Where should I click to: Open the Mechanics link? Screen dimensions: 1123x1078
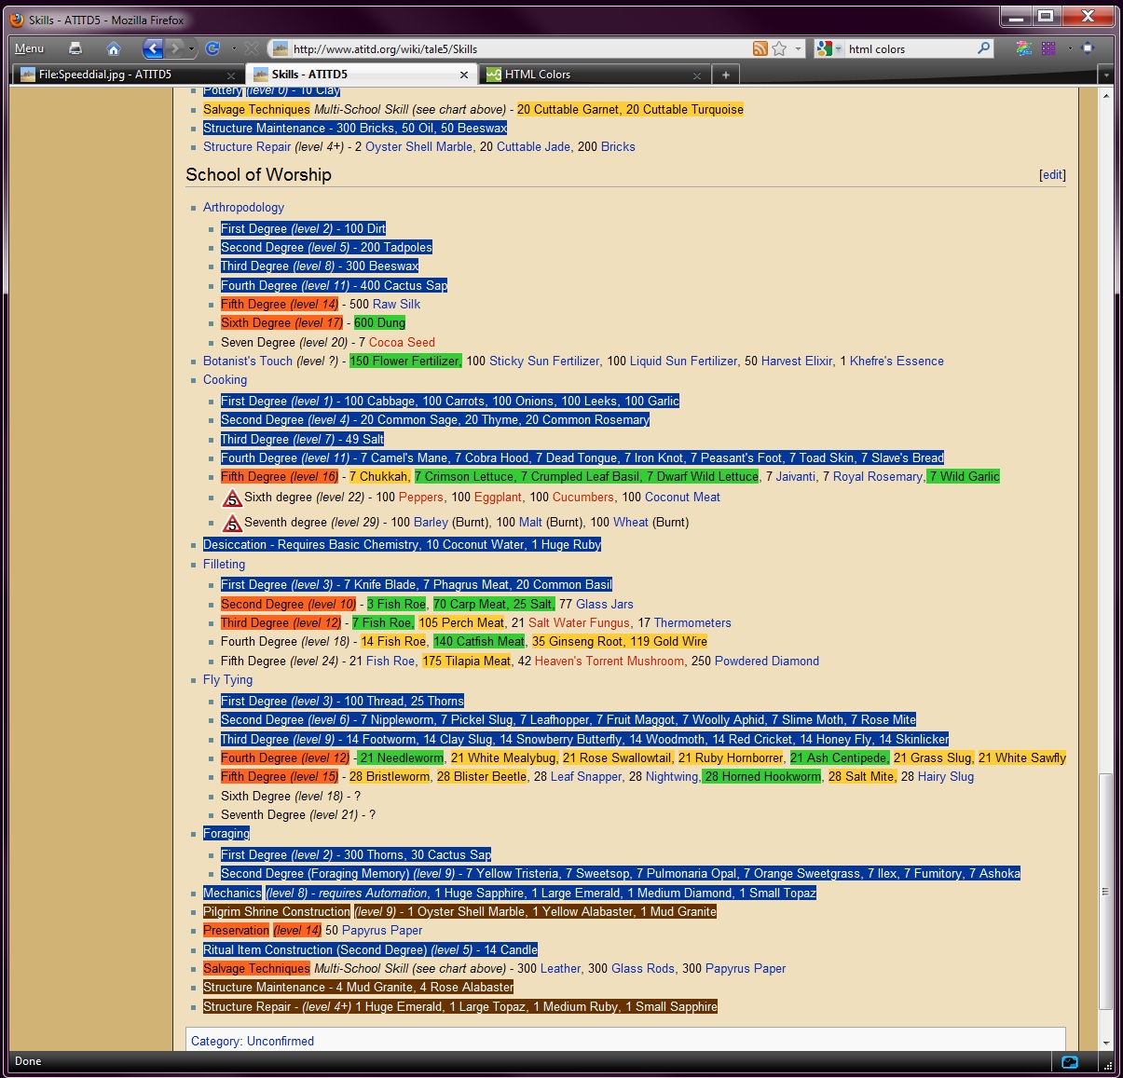coord(232,894)
